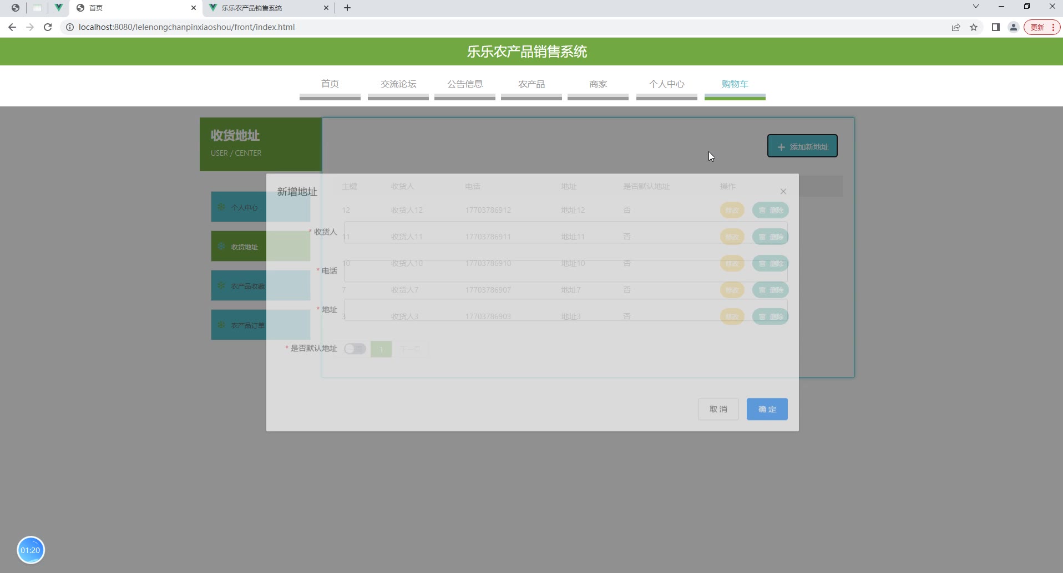
Task: Select the sidebar 收货地址 menu item
Action: click(x=260, y=247)
